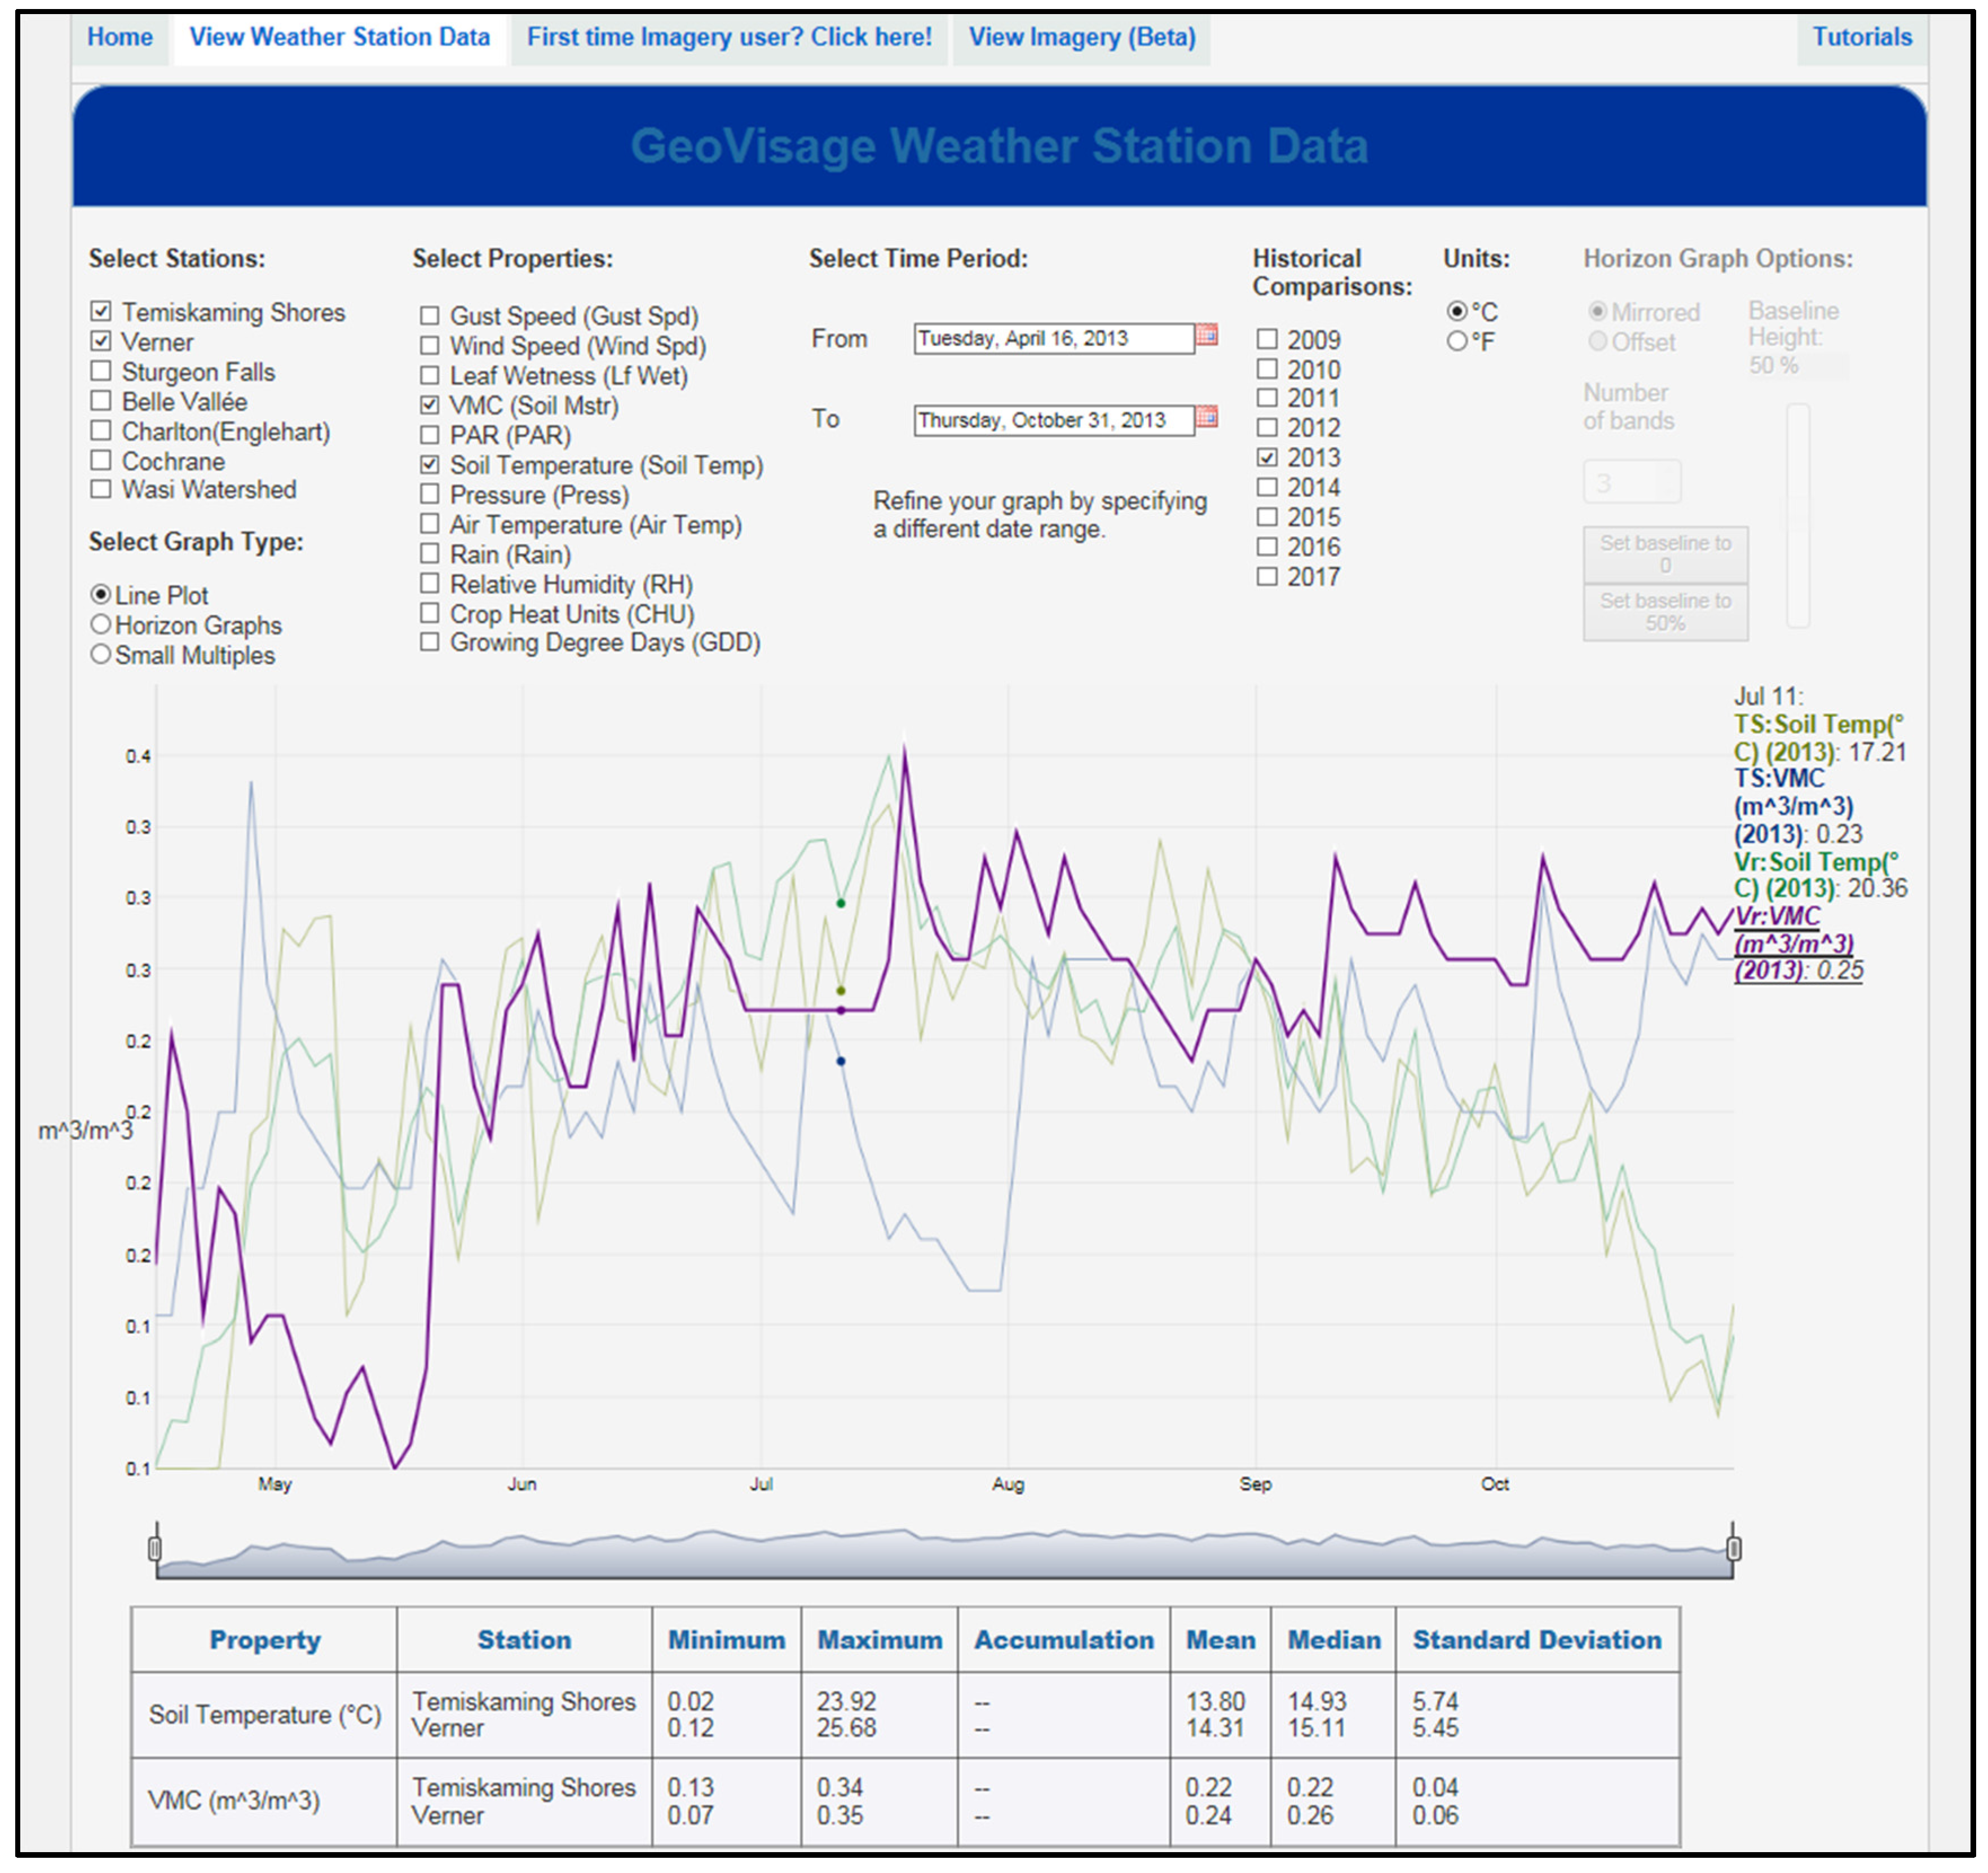Check Wind Speed property
The width and height of the screenshot is (1988, 1873).
point(430,346)
